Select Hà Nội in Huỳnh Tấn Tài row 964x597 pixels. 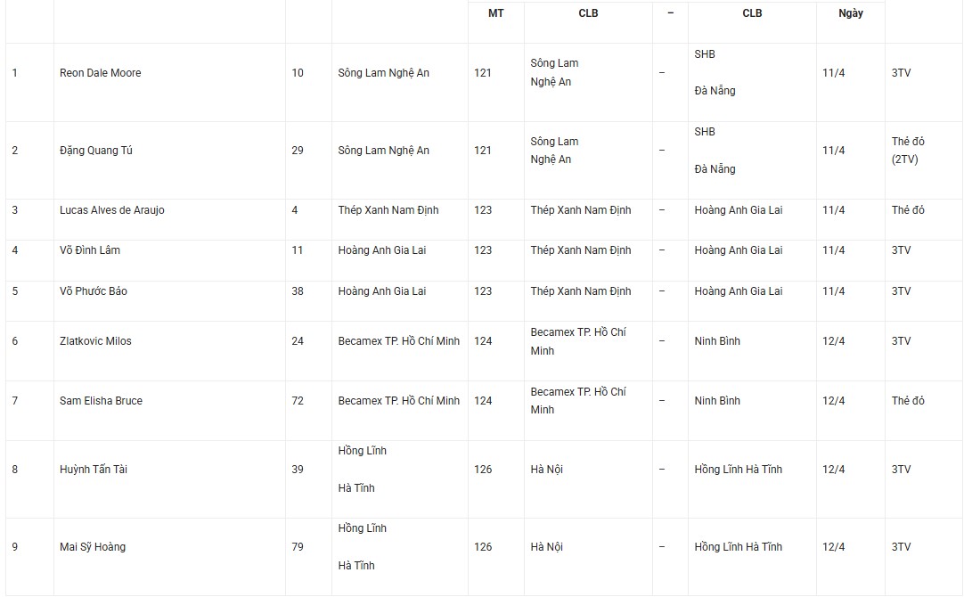tap(547, 470)
